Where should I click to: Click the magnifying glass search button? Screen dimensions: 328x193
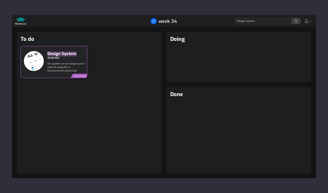(296, 21)
